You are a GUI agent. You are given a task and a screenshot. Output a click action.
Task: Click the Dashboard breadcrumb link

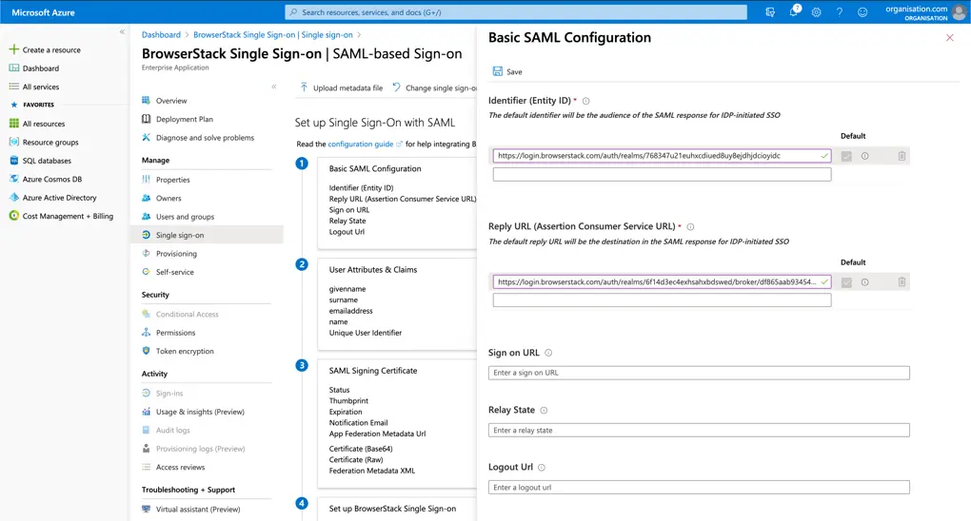point(161,35)
